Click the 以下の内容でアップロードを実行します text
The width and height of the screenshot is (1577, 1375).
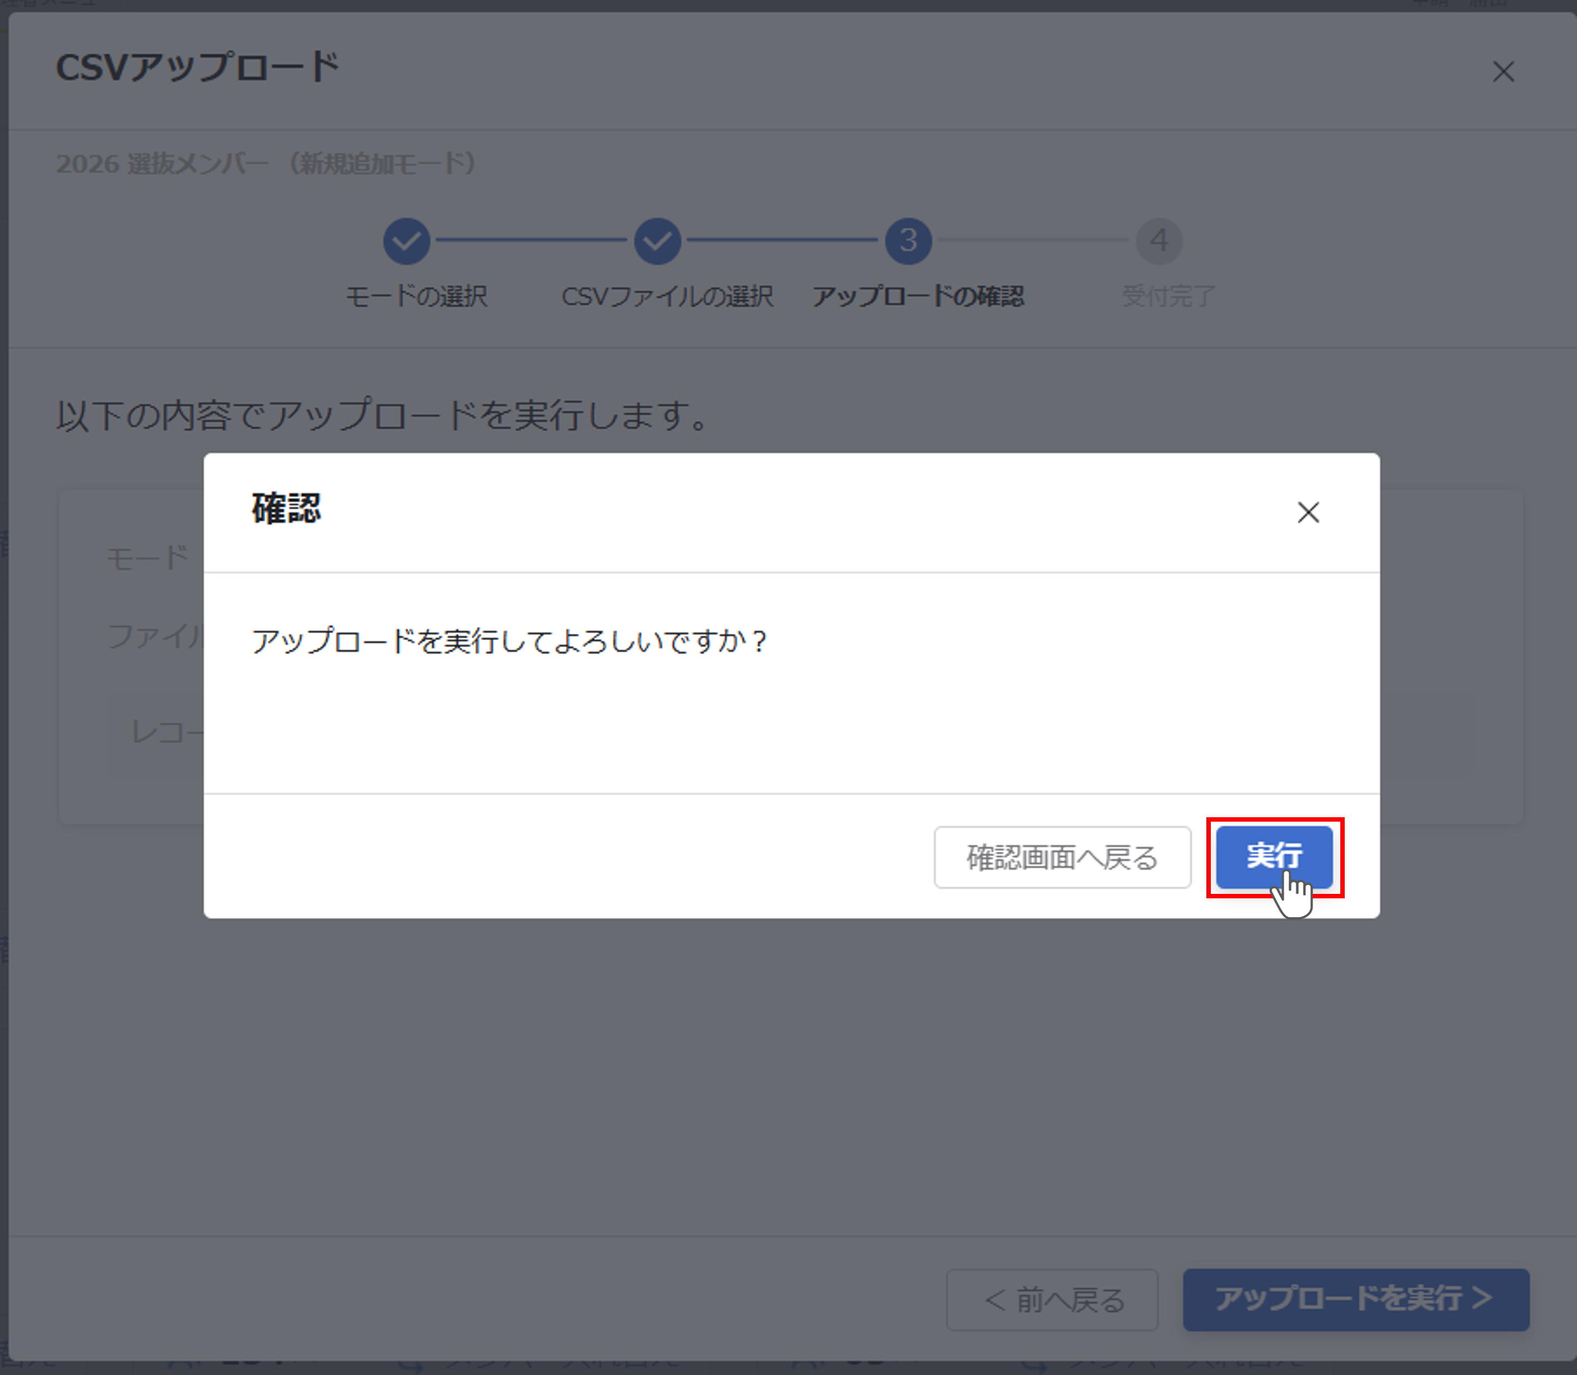[382, 415]
